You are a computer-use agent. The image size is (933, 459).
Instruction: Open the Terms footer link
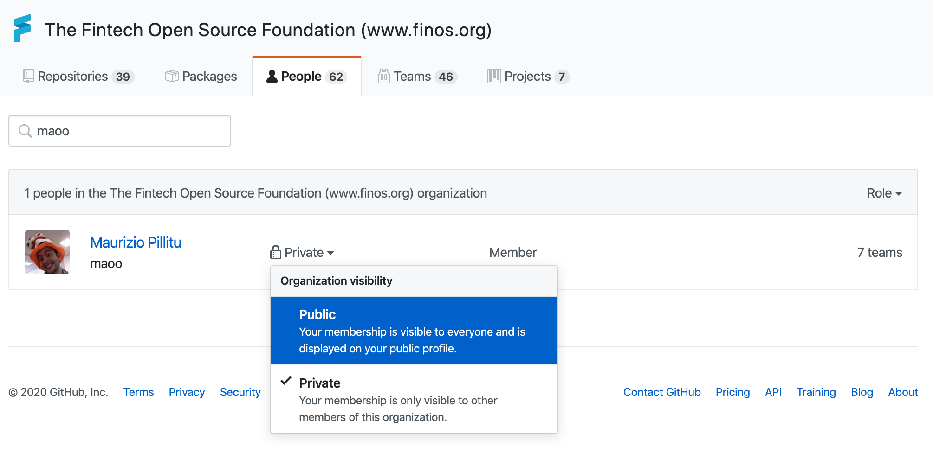[x=138, y=392]
